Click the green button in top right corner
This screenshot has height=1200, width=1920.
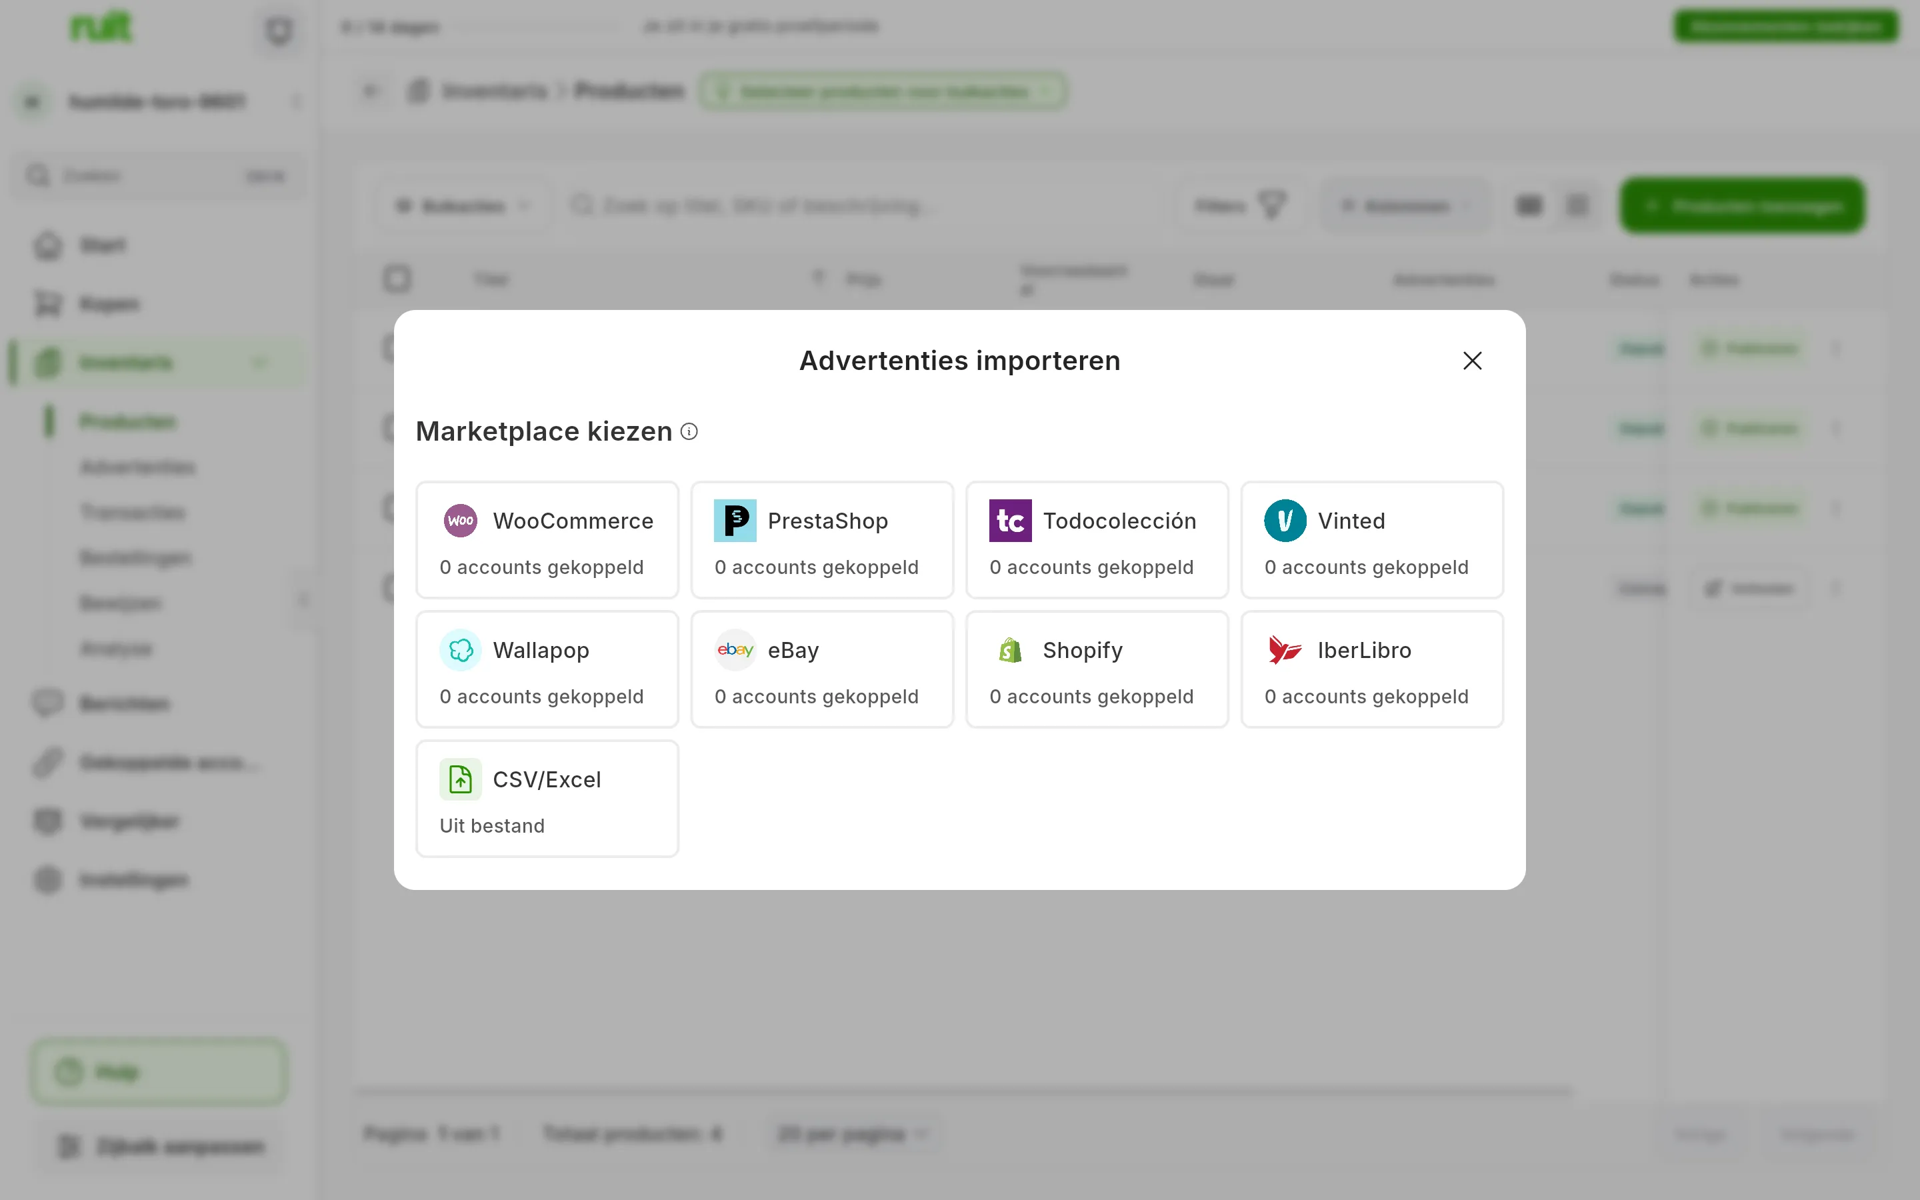(1786, 26)
